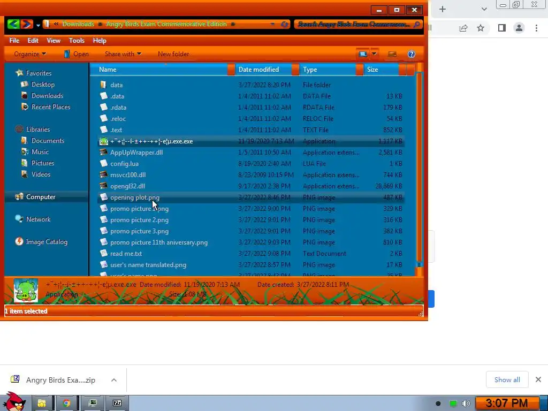Click the msvcr100.dll file icon
This screenshot has width=548, height=411.
[103, 174]
